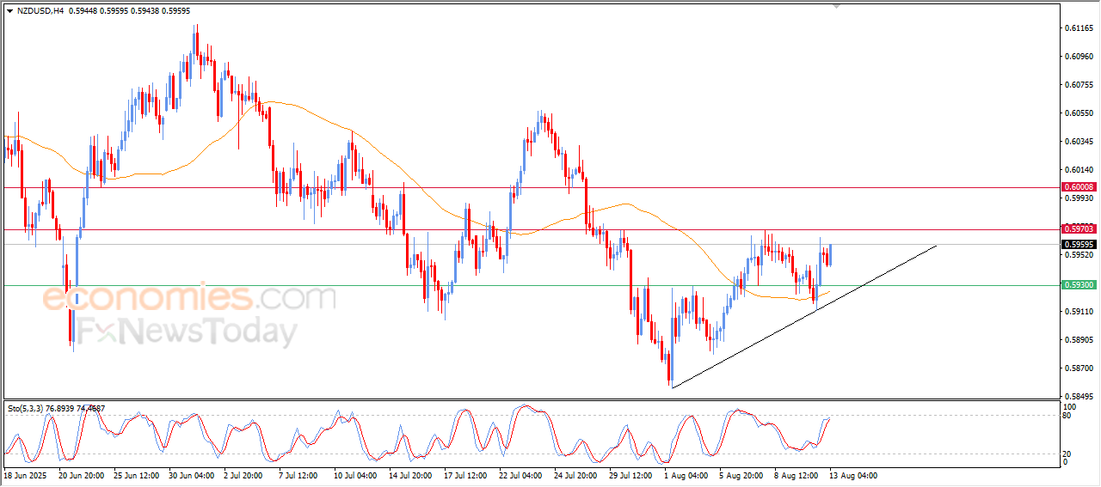Click the 18 Jun 2025 date label
1101x487 pixels.
click(25, 475)
